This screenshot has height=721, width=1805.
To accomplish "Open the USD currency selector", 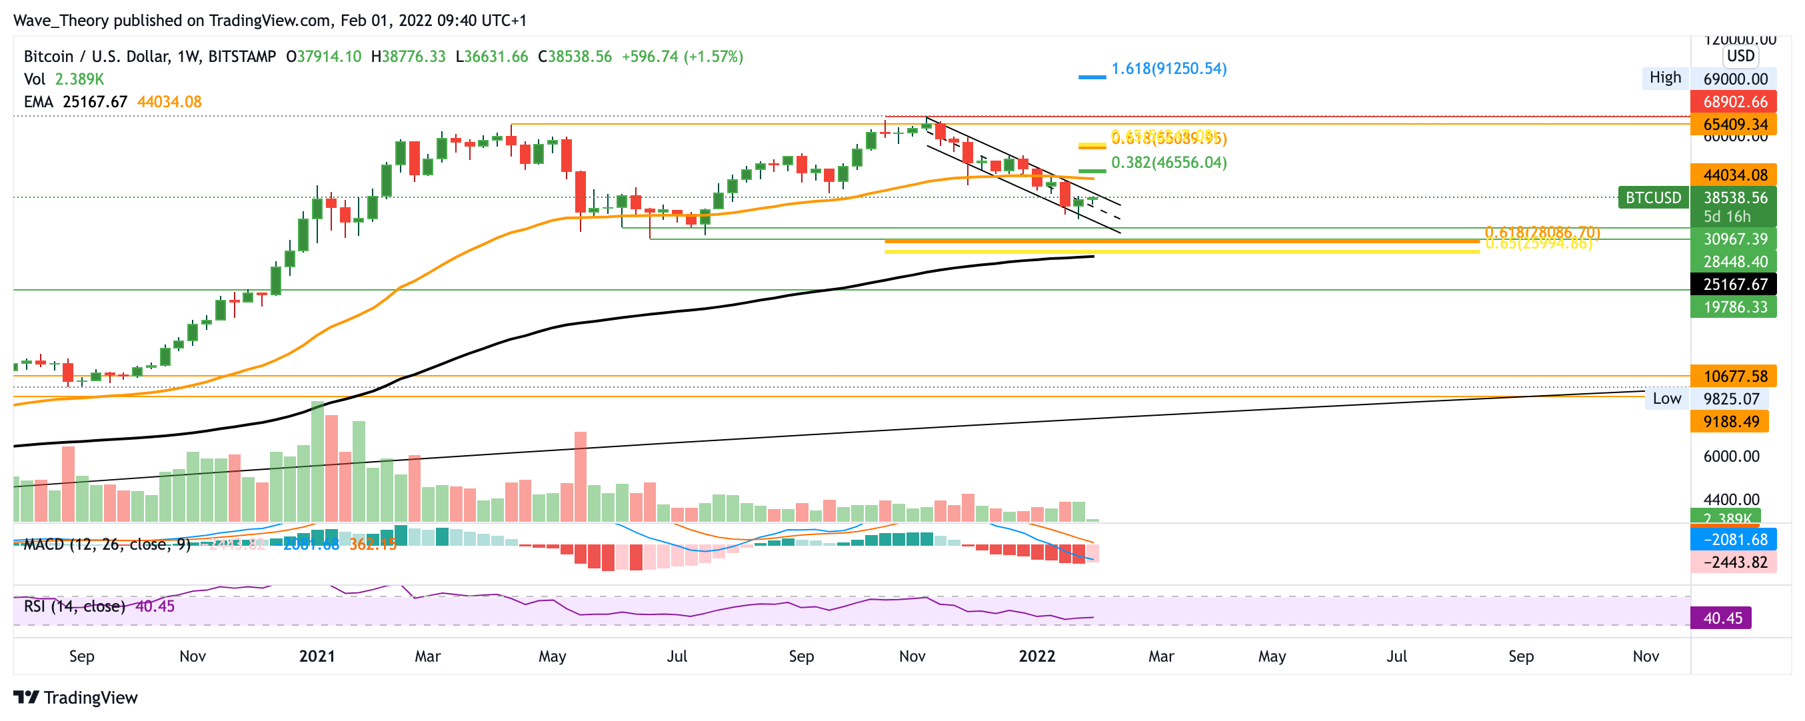I will (x=1740, y=56).
